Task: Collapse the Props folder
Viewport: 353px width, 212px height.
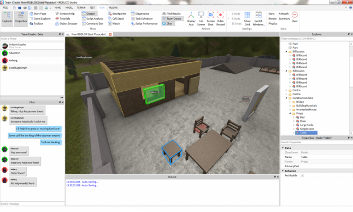Action: (x=290, y=114)
